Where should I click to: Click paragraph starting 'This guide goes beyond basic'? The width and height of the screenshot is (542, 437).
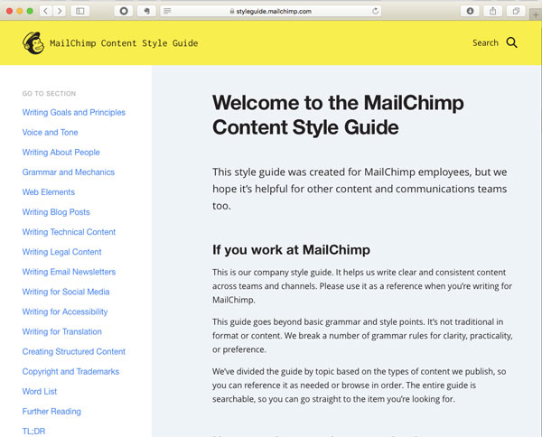click(x=362, y=336)
